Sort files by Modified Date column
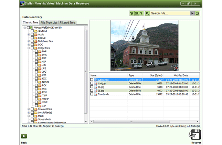 [180, 75]
